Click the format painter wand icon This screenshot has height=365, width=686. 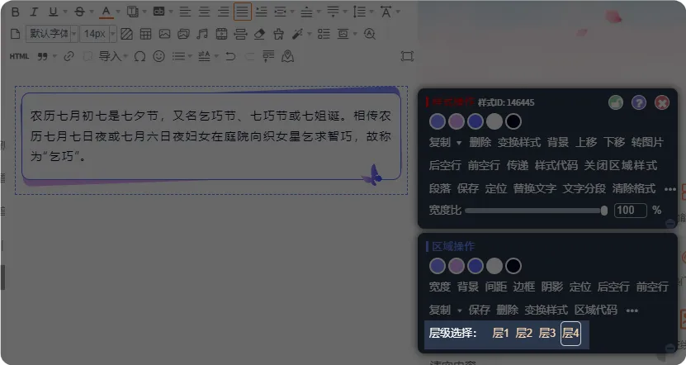pos(297,34)
